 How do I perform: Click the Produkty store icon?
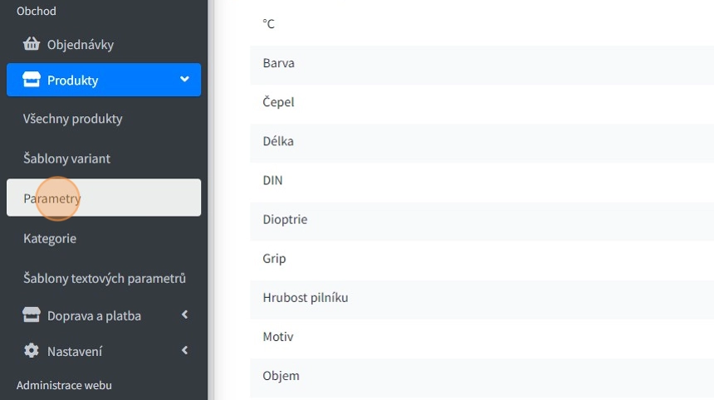tap(32, 80)
